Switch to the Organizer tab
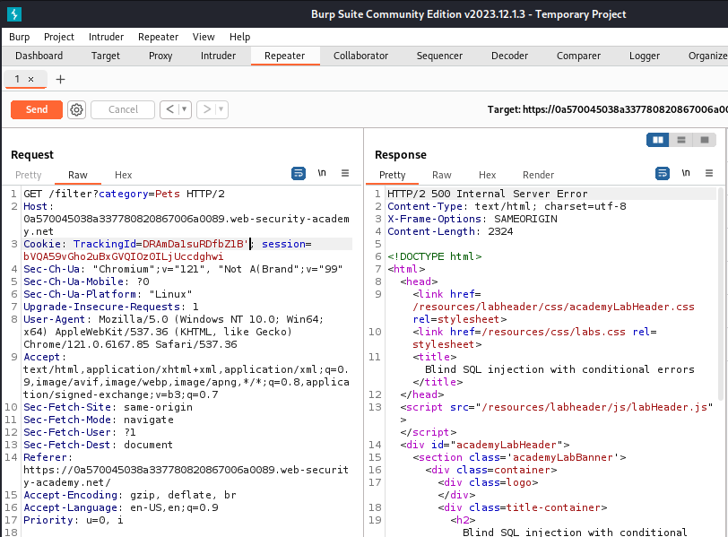Viewport: 728px width, 537px height. 707,56
